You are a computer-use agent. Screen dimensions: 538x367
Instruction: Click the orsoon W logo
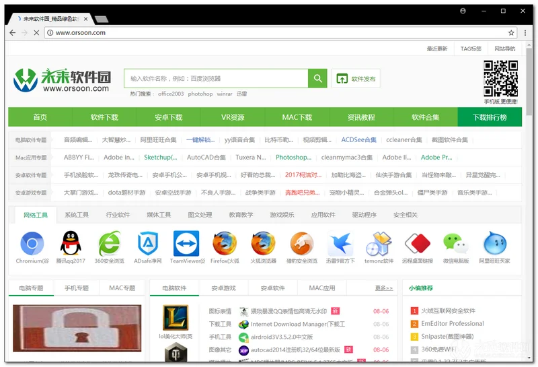pos(26,80)
